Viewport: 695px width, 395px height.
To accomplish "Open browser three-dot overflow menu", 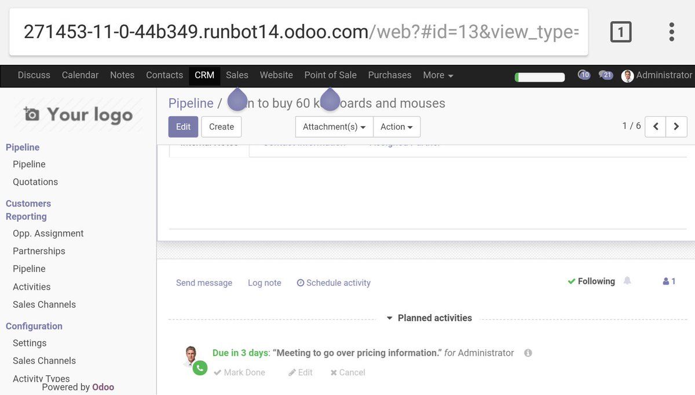I will tap(671, 32).
